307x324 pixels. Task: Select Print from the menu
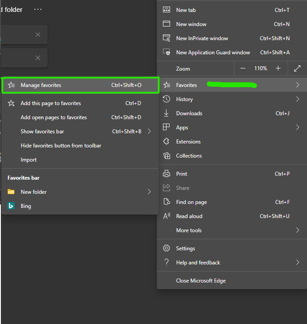(232, 174)
